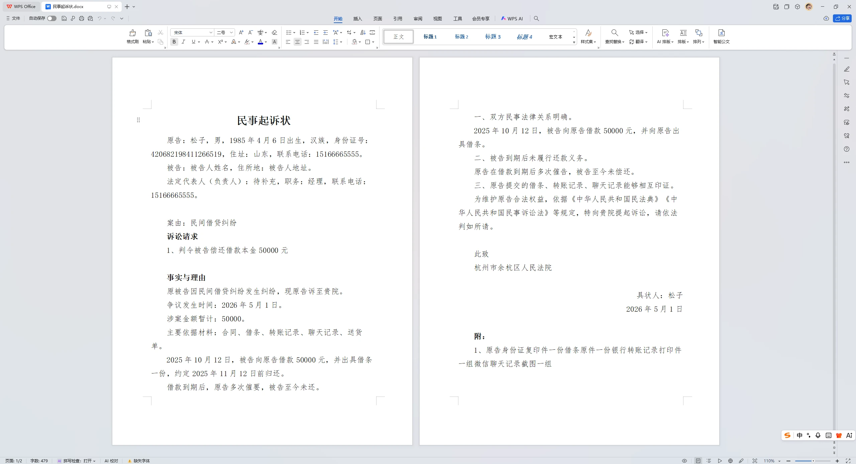Click the pen tool in right sidebar
The height and width of the screenshot is (464, 856).
tap(847, 69)
